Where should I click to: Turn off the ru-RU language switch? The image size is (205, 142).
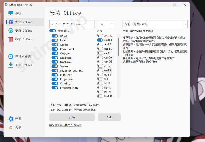100,40
